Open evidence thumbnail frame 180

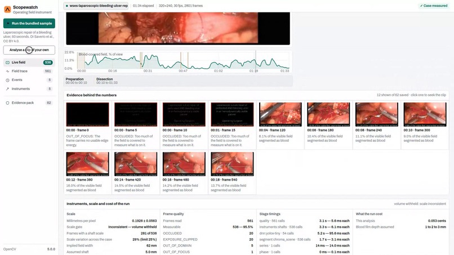(328, 114)
